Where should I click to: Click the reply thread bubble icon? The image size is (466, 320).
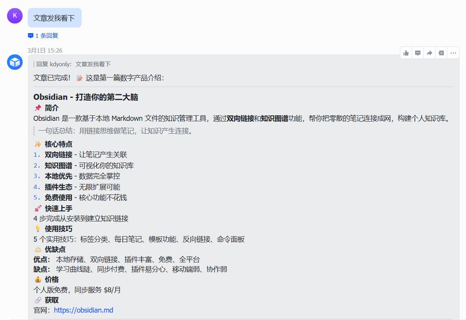pos(30,36)
